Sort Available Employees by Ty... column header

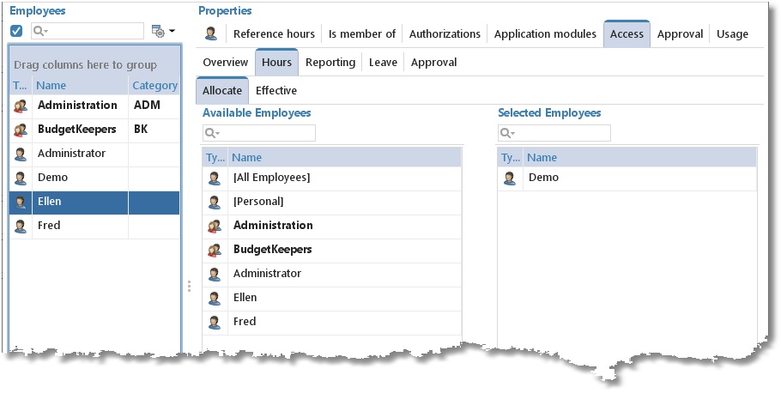(x=215, y=157)
